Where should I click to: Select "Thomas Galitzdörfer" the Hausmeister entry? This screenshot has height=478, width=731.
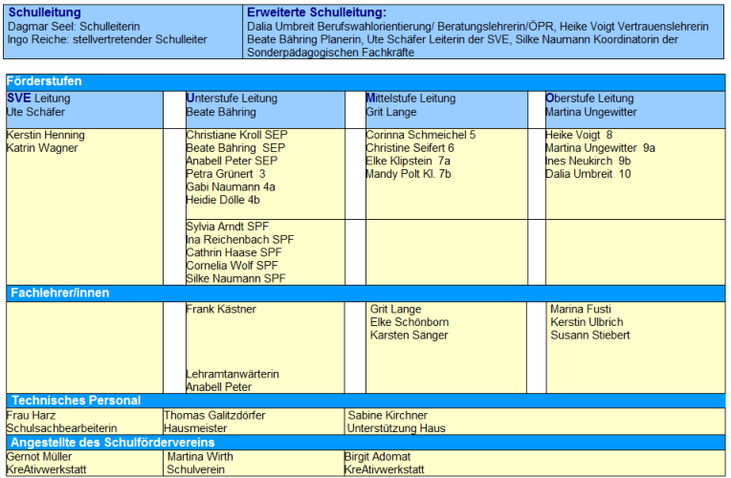214,416
